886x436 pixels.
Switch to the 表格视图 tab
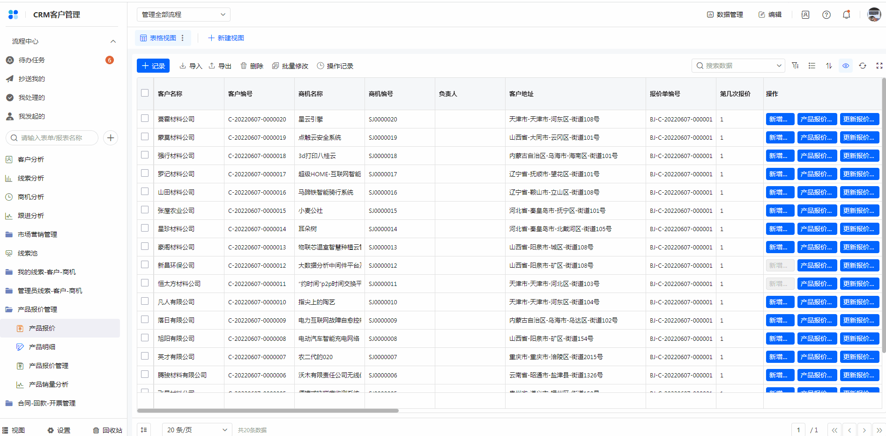(158, 38)
